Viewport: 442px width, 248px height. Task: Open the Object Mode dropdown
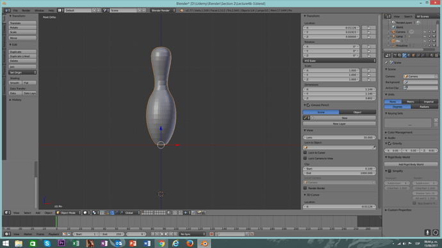click(x=68, y=213)
